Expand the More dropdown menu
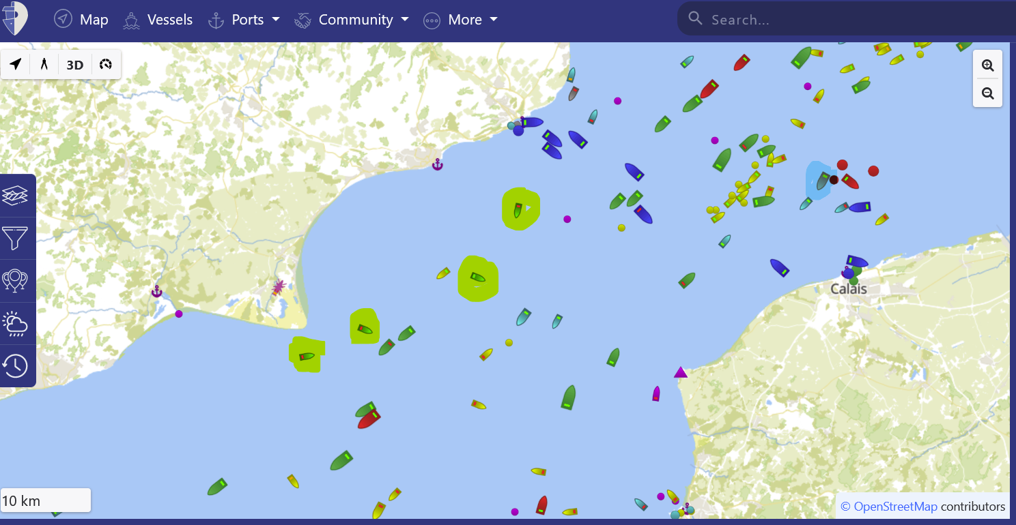Viewport: 1016px width, 525px height. (x=460, y=20)
